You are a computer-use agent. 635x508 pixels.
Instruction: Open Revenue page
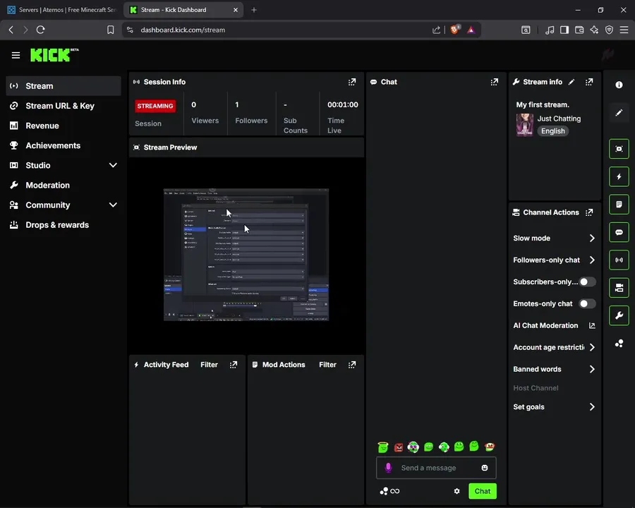(x=64, y=126)
